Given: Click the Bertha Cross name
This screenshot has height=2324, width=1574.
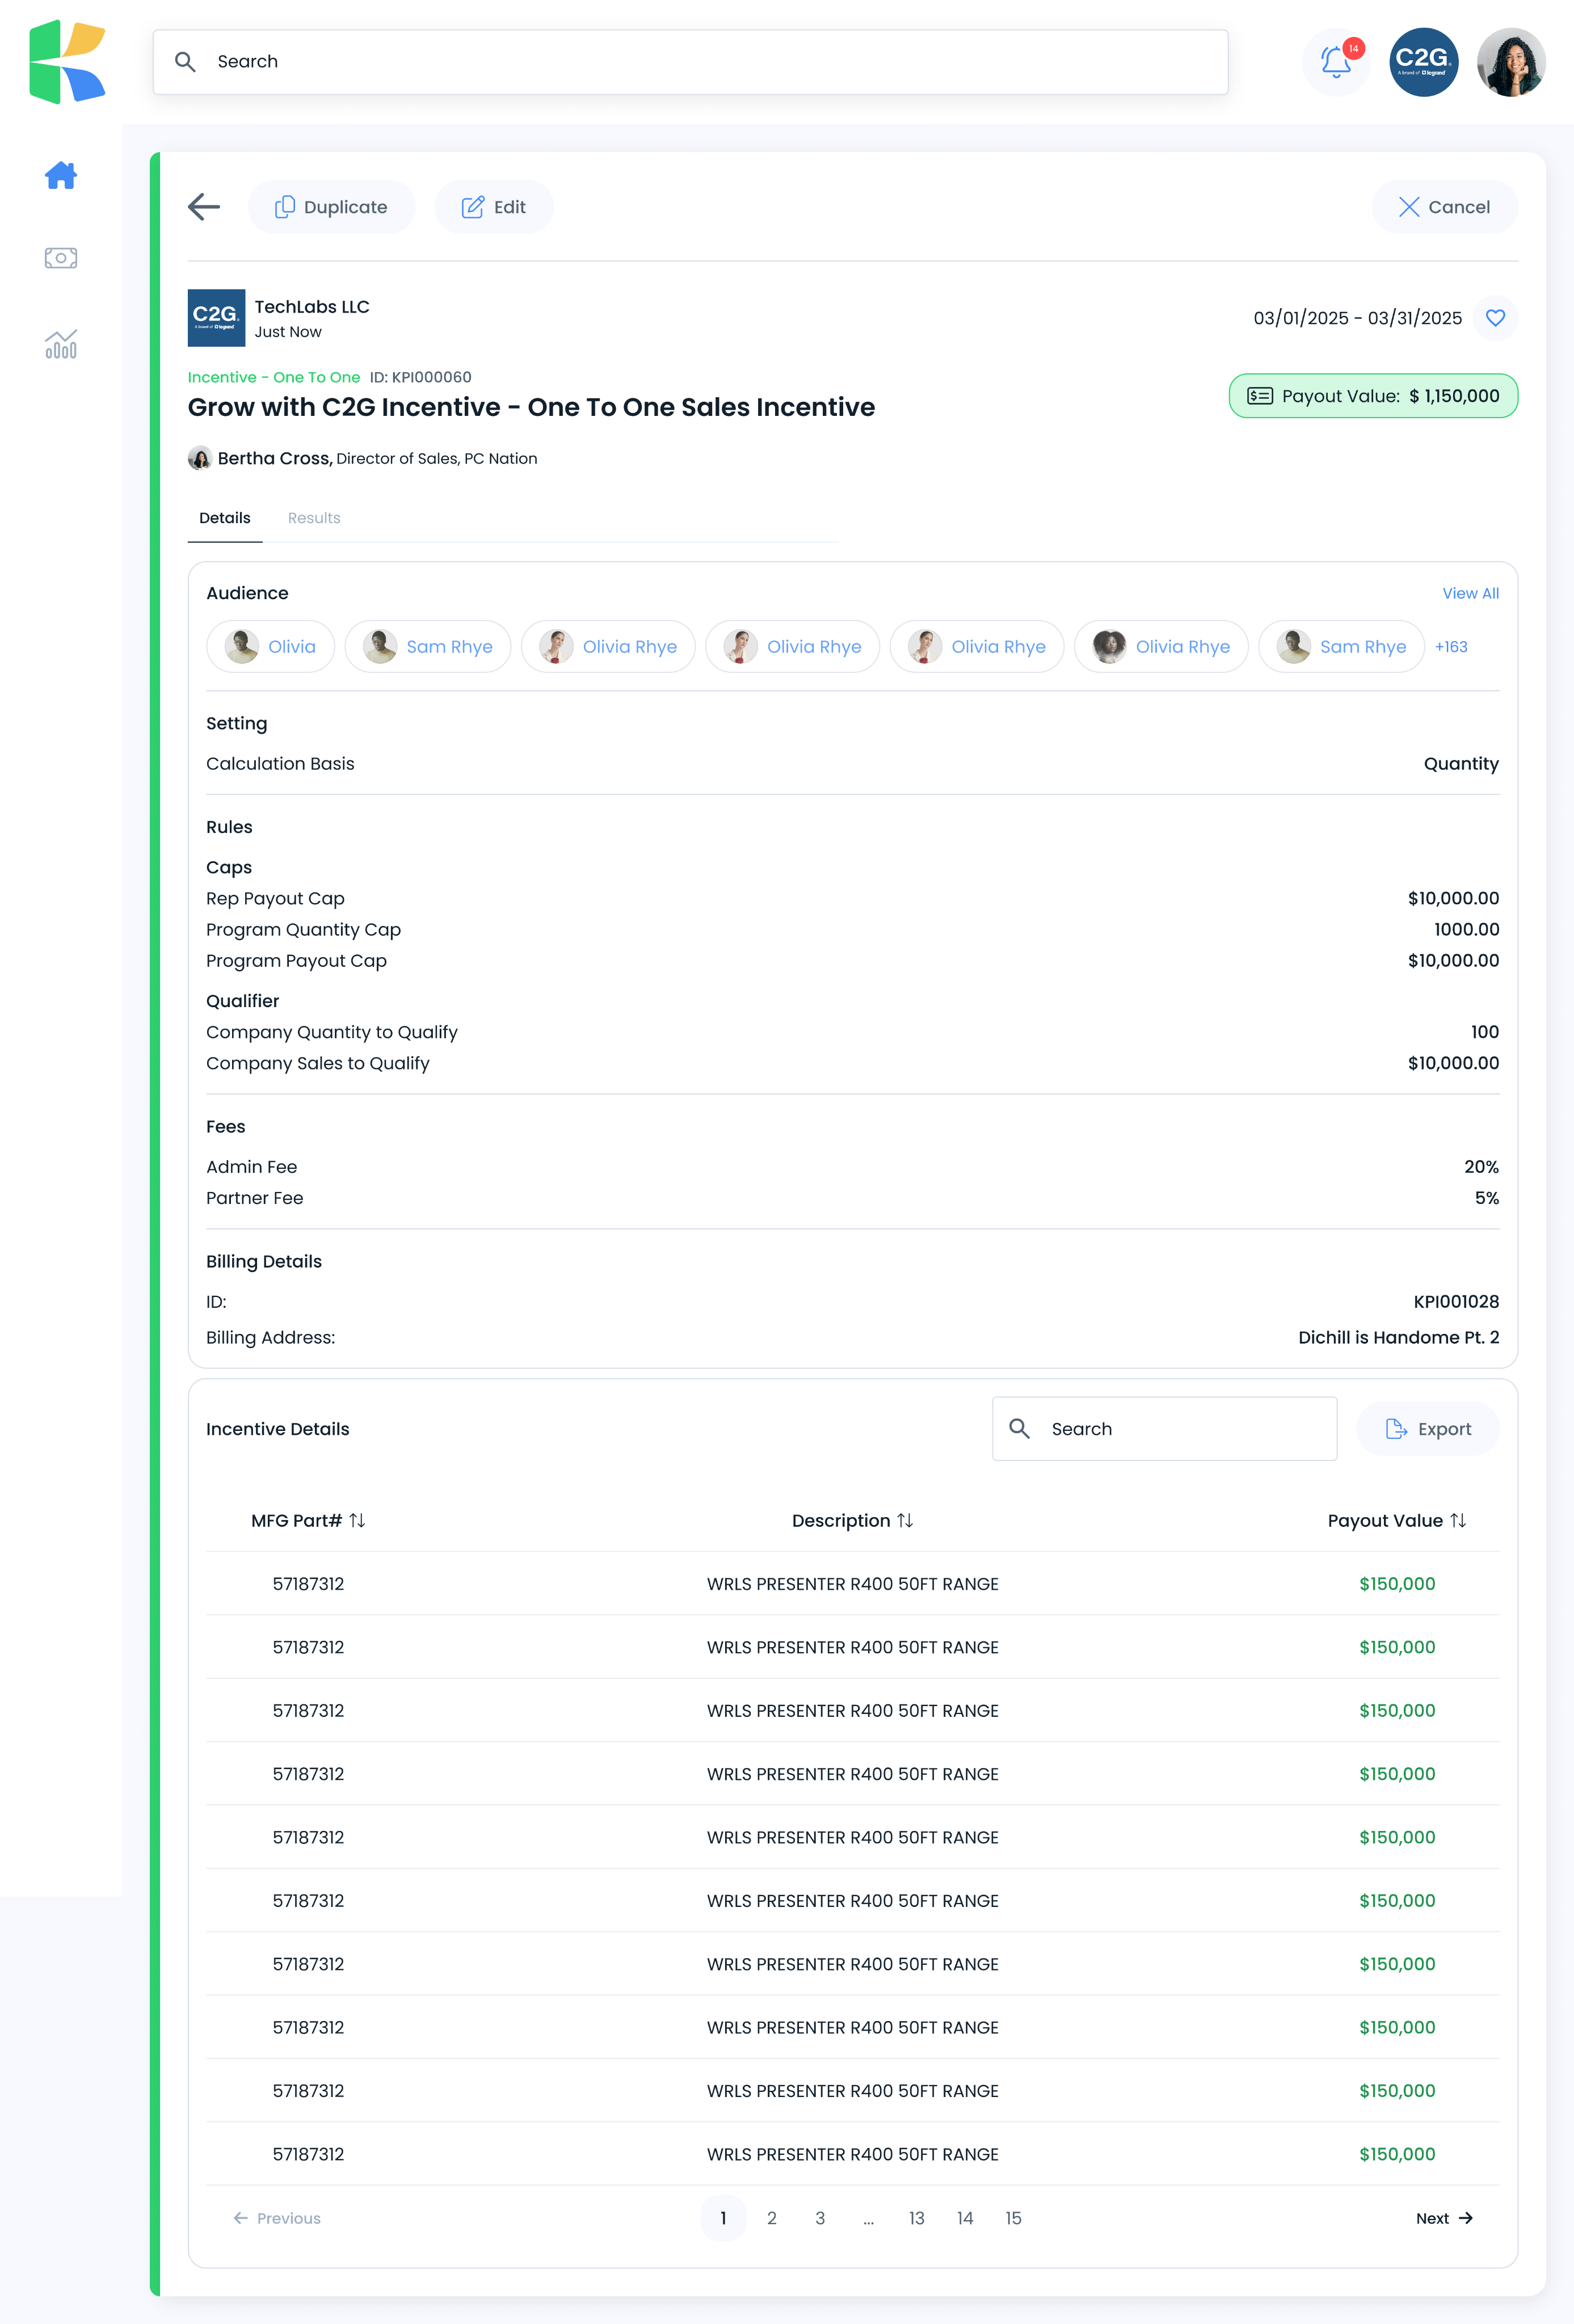Looking at the screenshot, I should click(275, 458).
